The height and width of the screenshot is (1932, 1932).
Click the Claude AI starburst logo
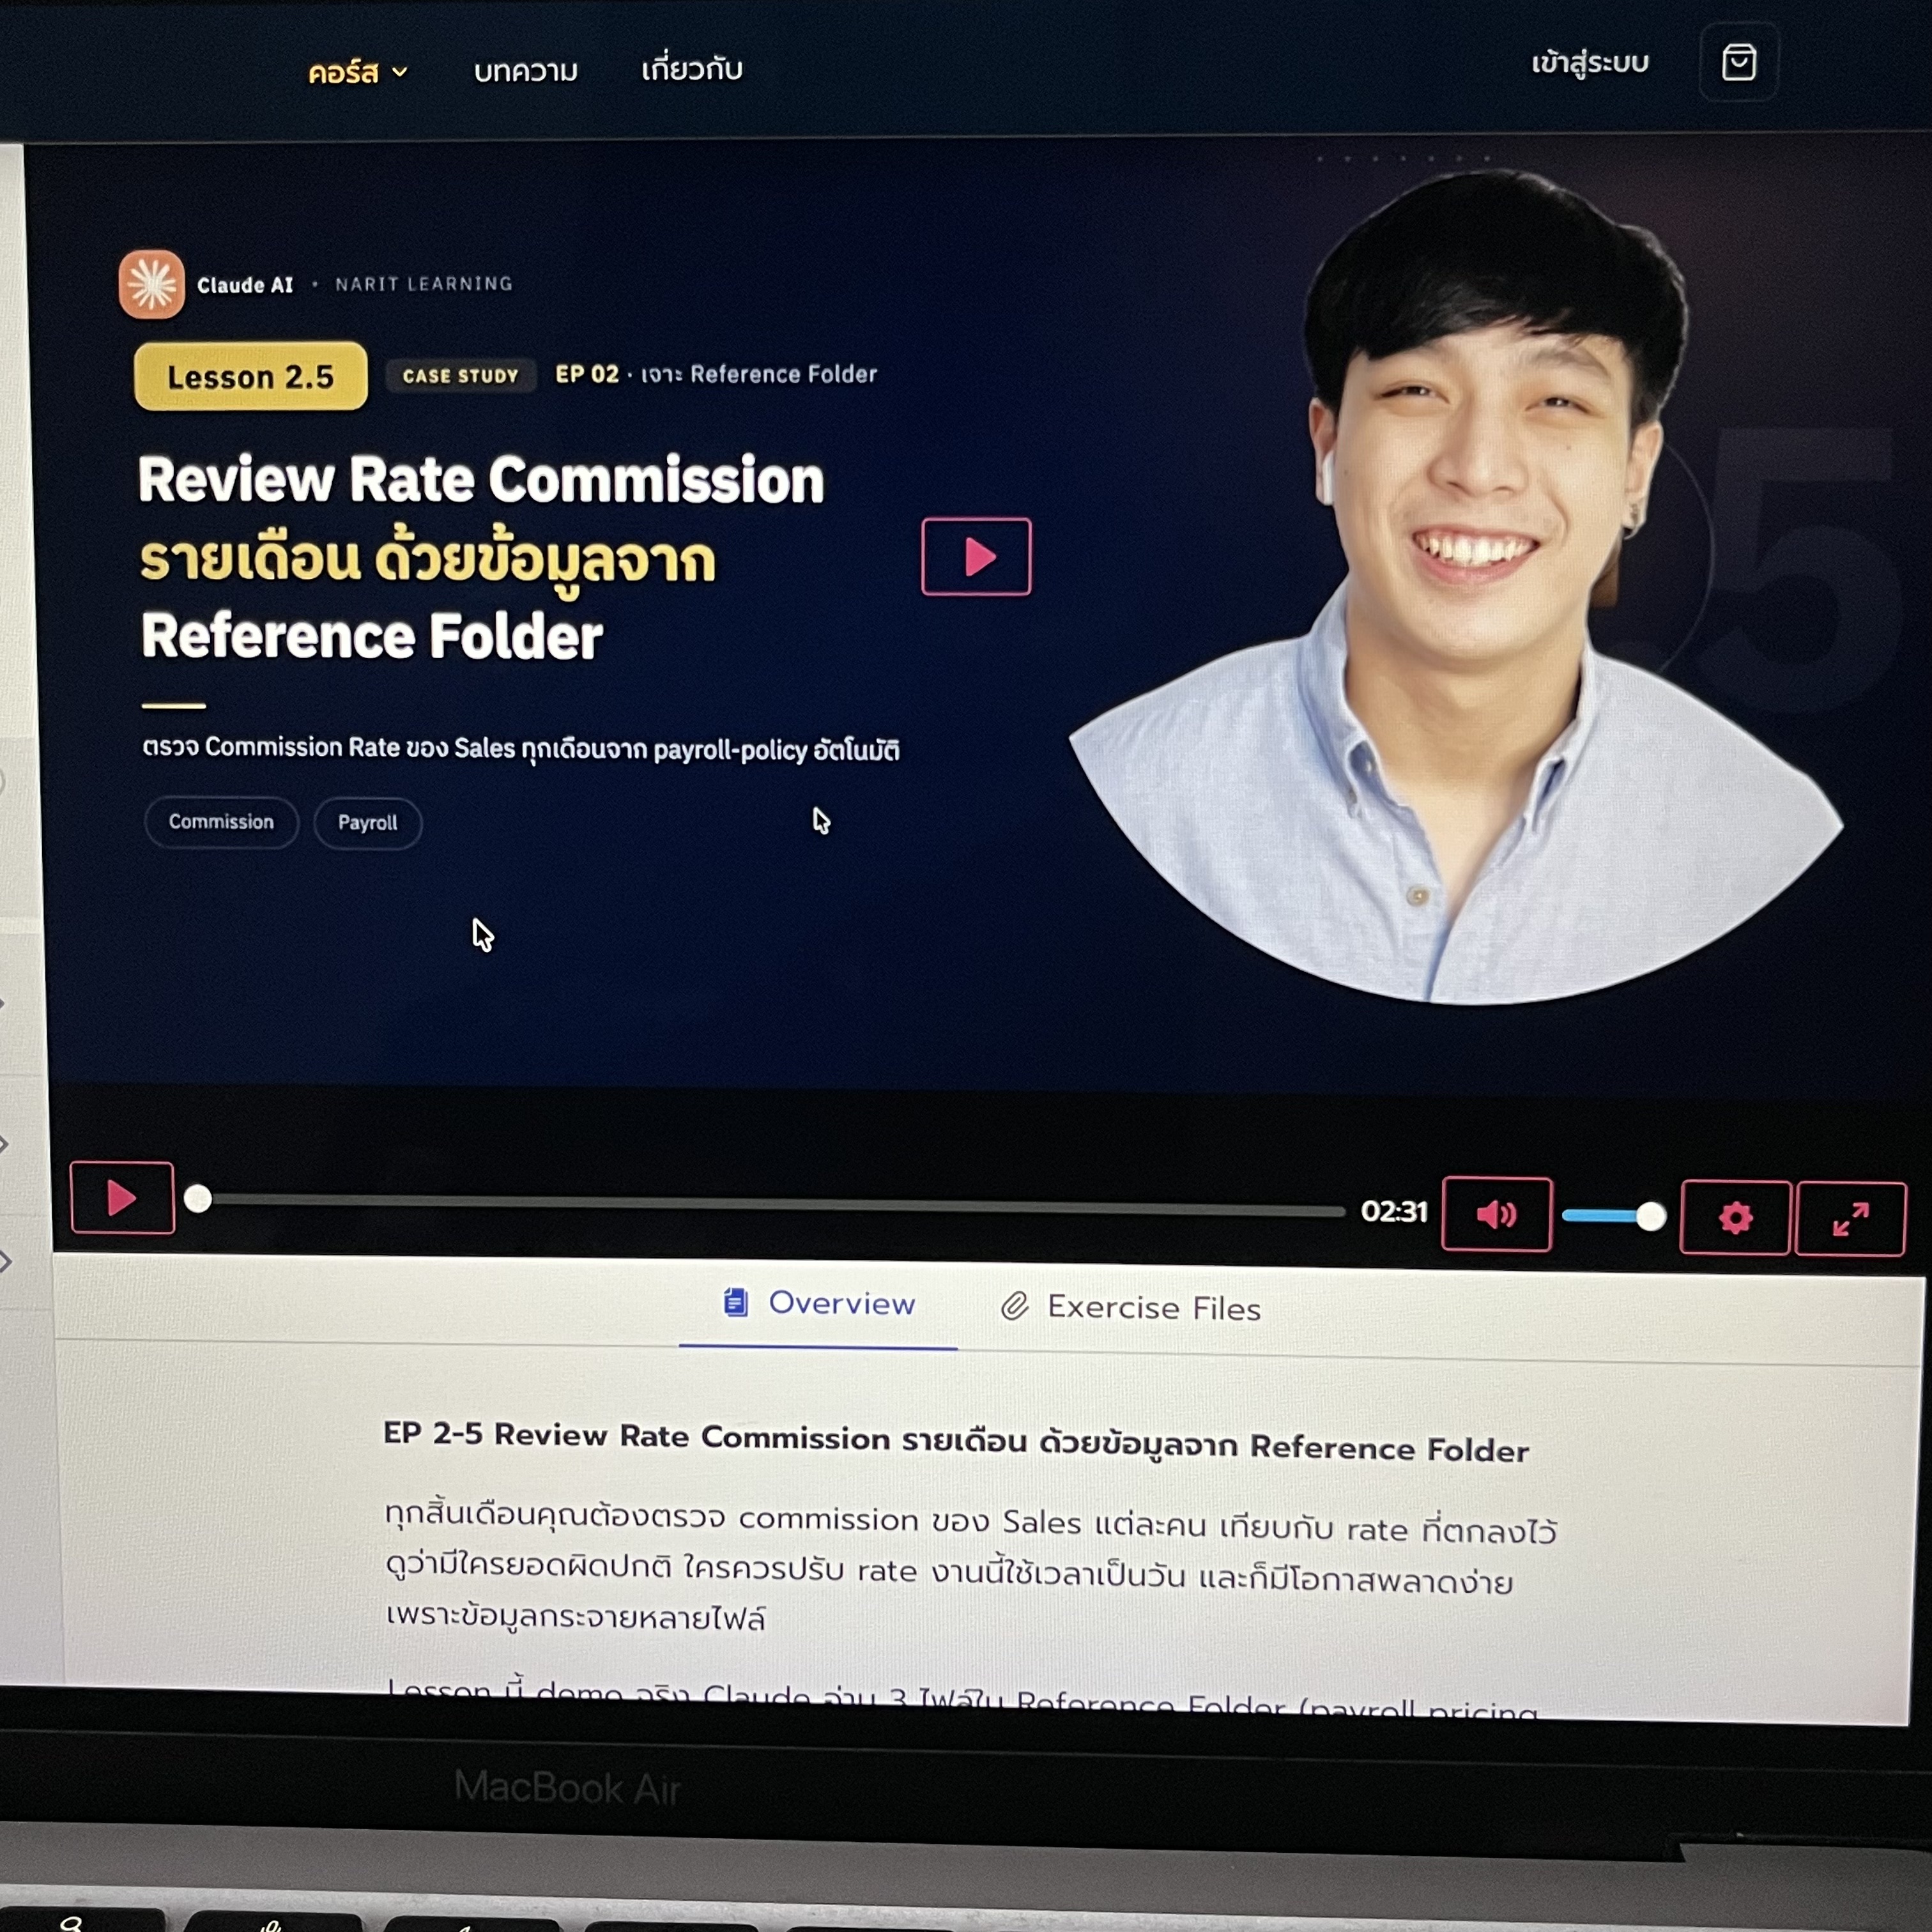pos(152,285)
